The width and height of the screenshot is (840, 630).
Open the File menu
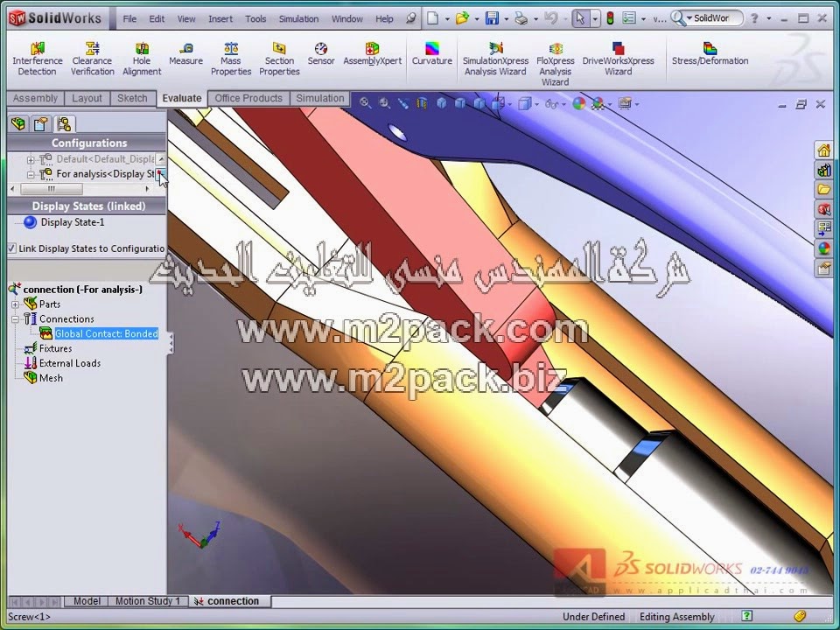[129, 18]
